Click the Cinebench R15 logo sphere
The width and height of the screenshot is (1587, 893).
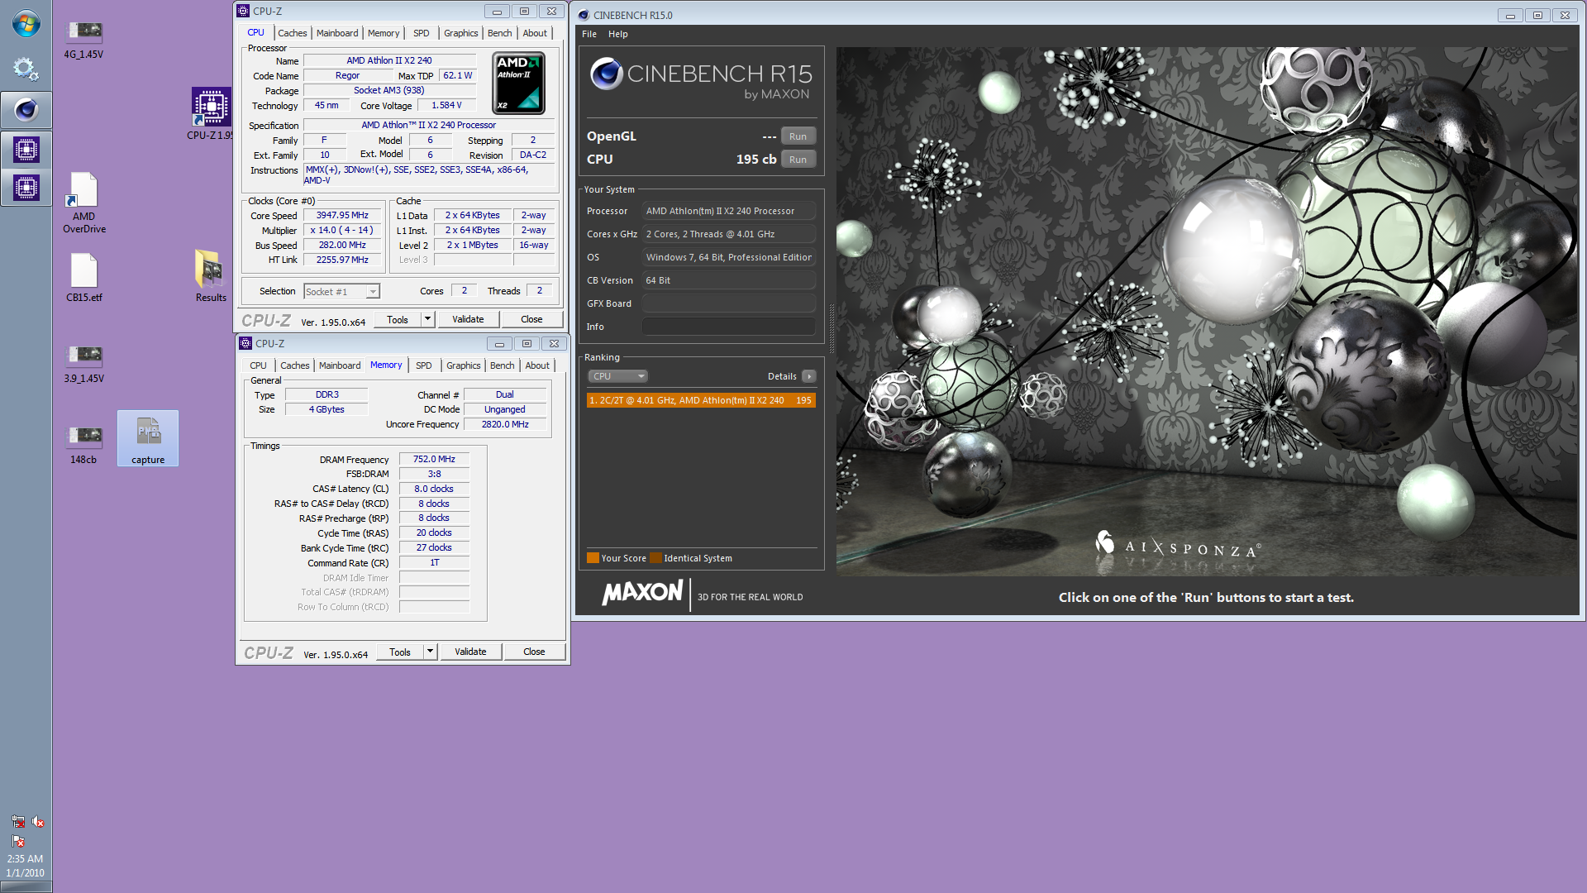tap(606, 74)
